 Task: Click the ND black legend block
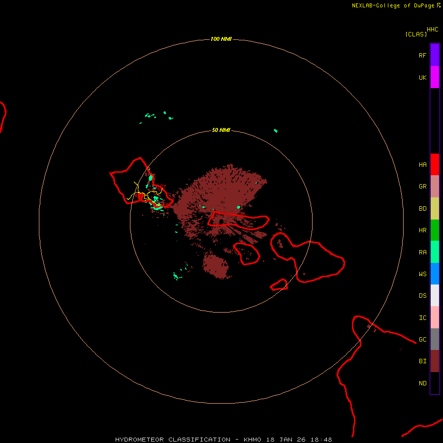435,383
